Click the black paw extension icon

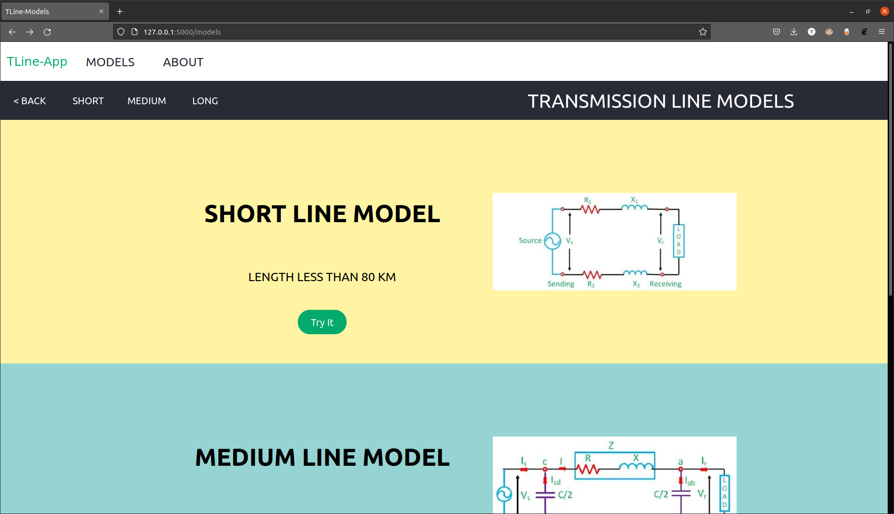864,32
